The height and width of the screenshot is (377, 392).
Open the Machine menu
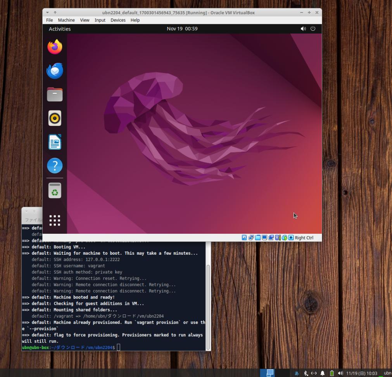point(66,20)
